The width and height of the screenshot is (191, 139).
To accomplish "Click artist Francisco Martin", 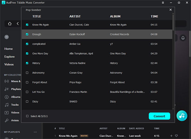I will tap(78, 92).
